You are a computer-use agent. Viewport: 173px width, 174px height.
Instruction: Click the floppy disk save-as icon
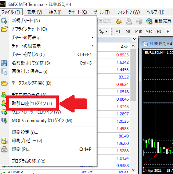coord(4,63)
